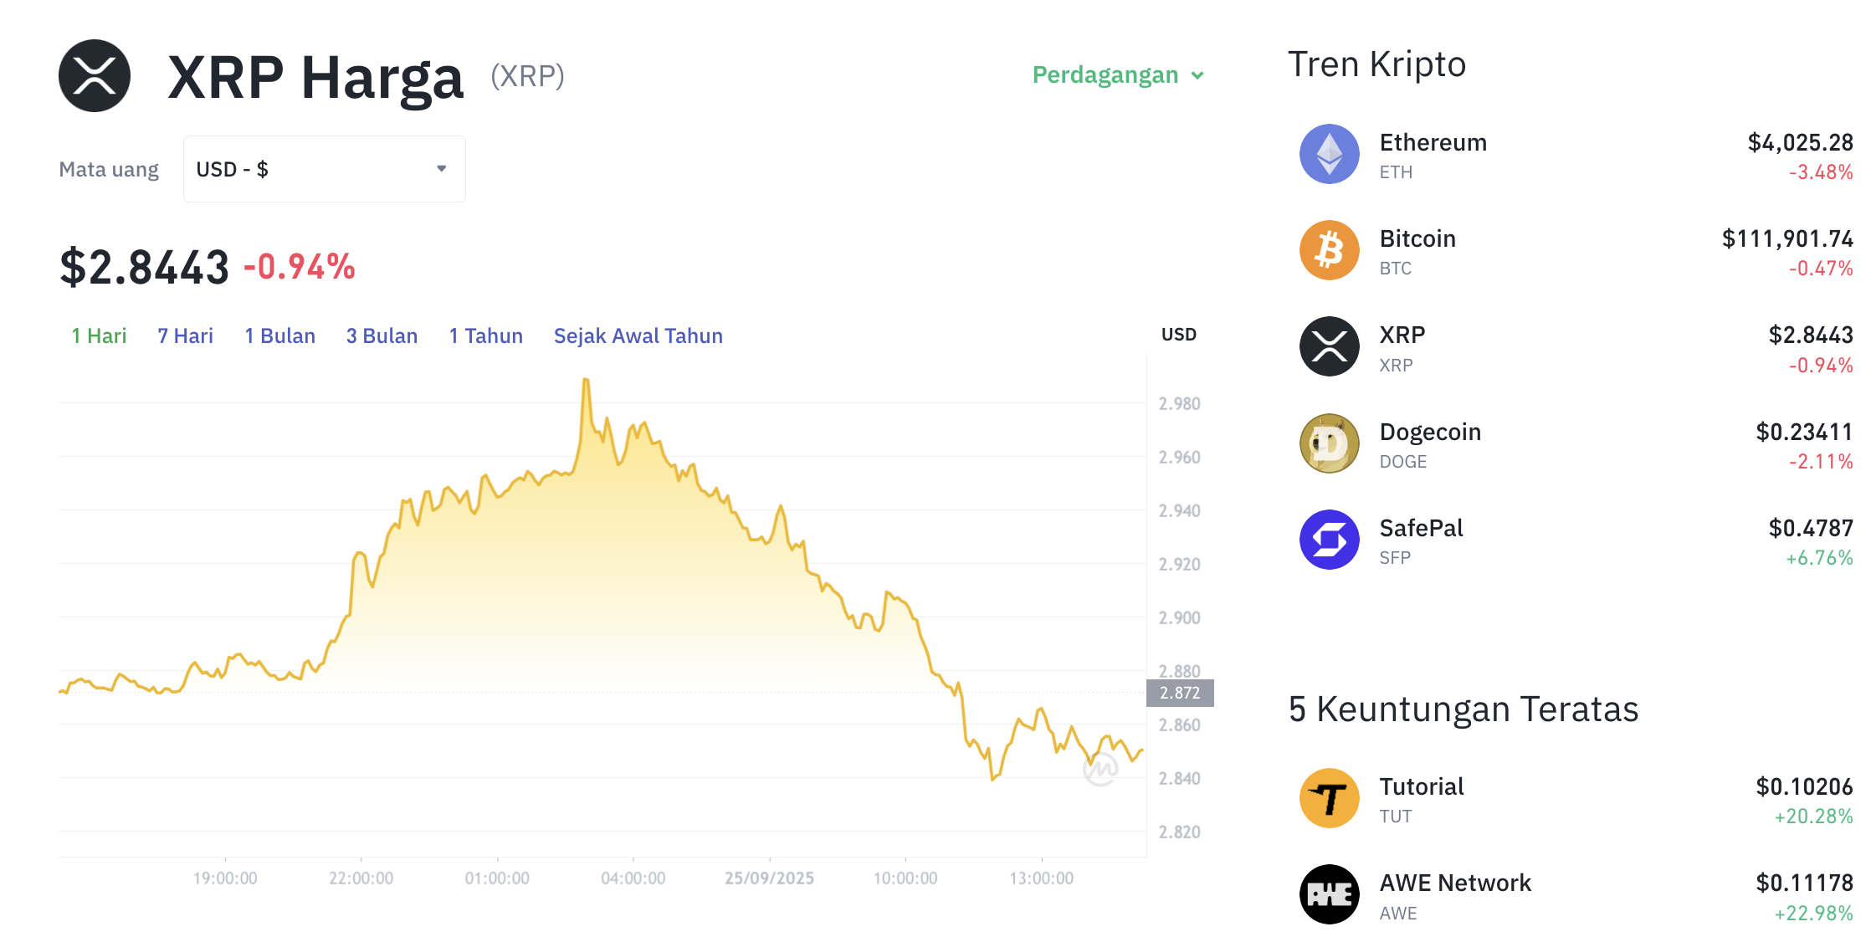This screenshot has width=1866, height=937.
Task: Click the Tutorial token icon
Action: (1329, 798)
